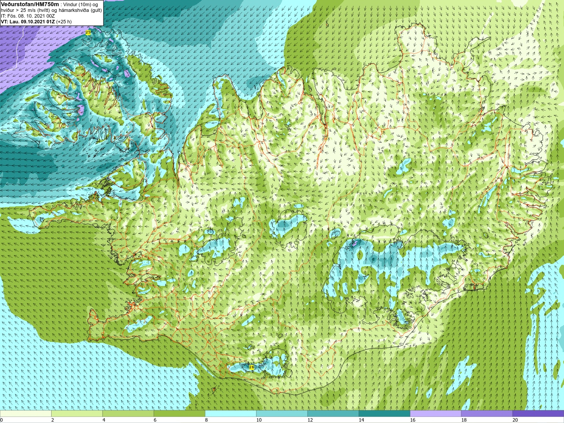The image size is (564, 423).
Task: Click the legend scale value 10
Action: pos(259,420)
